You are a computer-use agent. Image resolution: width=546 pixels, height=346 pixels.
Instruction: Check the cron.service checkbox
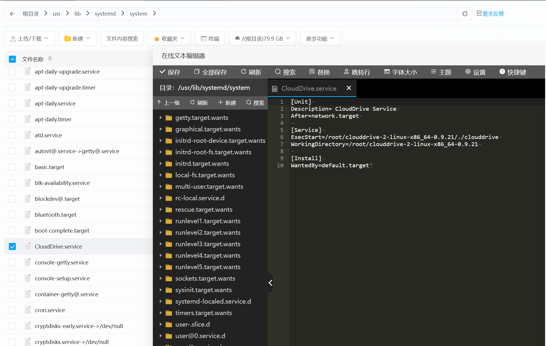12,310
